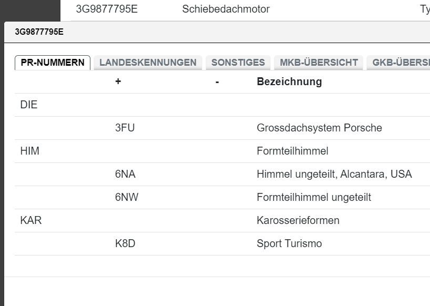430x306 pixels.
Task: Open the SONSTIGES tab
Action: coord(239,62)
